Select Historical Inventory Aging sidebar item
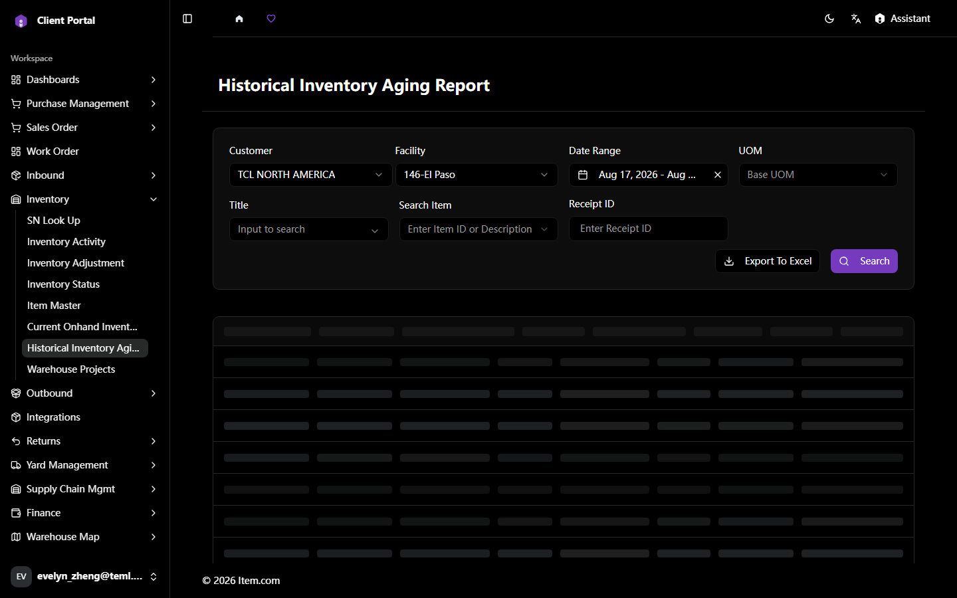This screenshot has width=957, height=598. click(x=85, y=348)
